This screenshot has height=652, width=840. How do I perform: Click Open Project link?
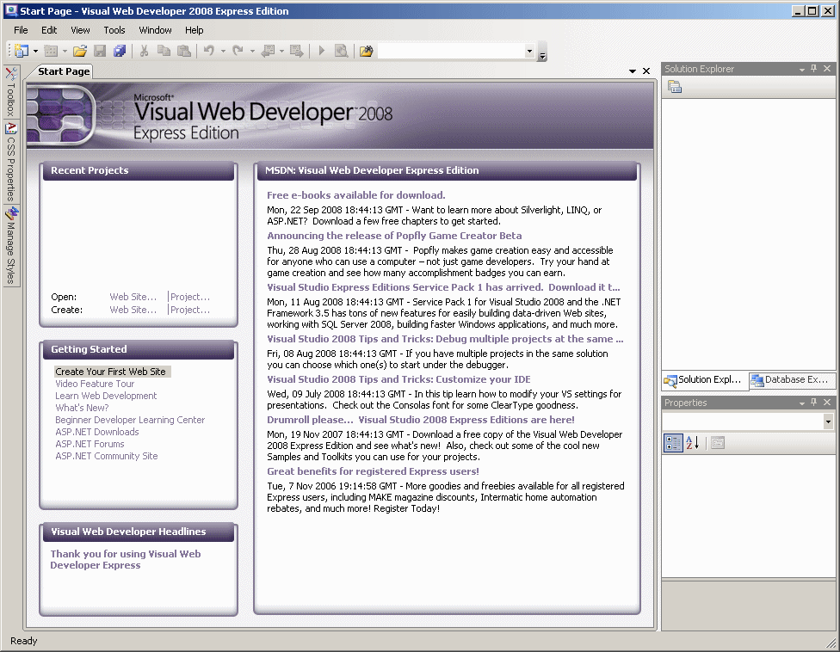pos(190,297)
